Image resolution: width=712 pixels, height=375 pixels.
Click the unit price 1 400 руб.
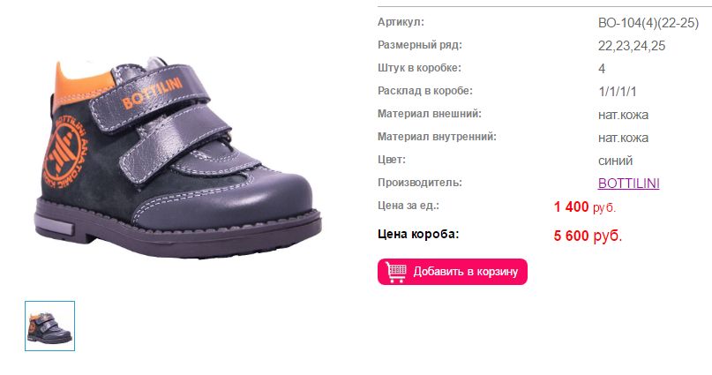click(x=584, y=207)
